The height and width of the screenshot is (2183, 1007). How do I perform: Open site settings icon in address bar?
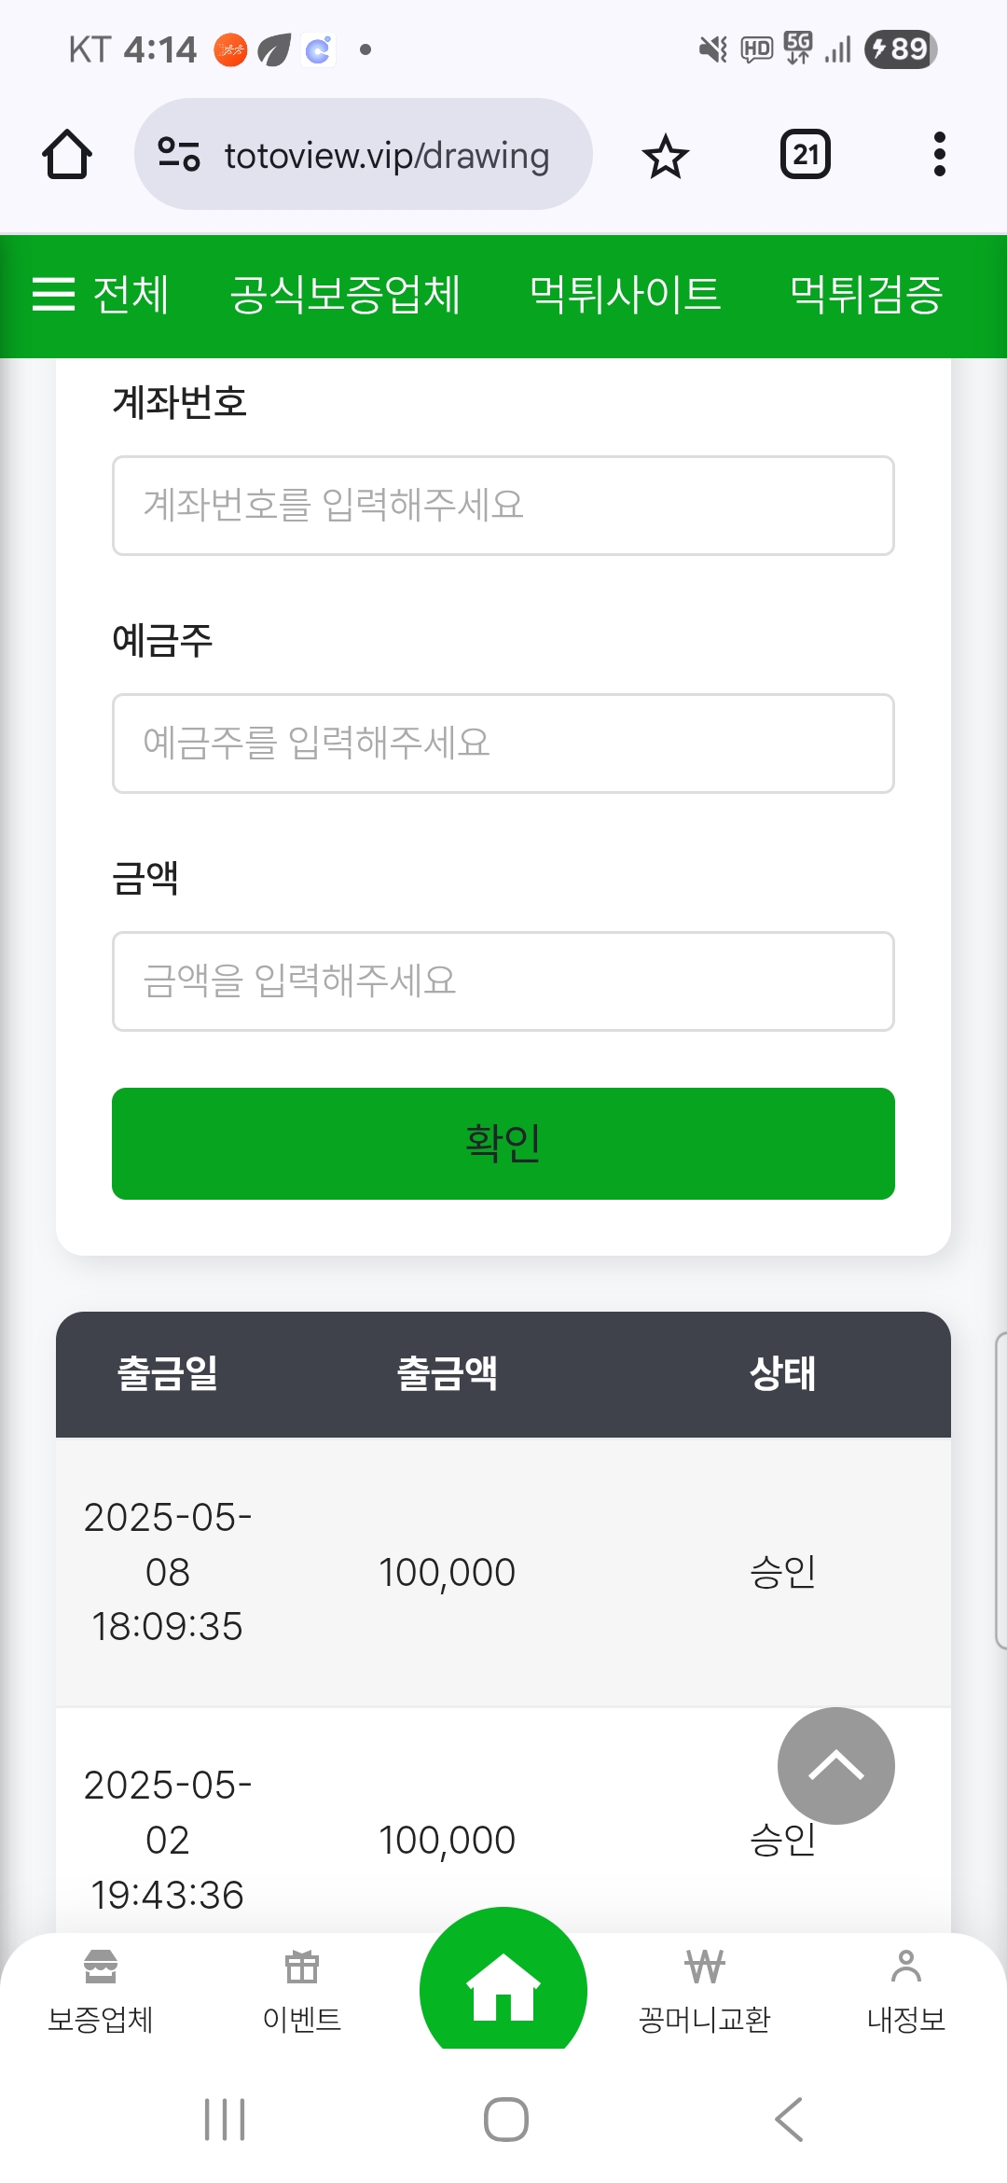(x=178, y=154)
